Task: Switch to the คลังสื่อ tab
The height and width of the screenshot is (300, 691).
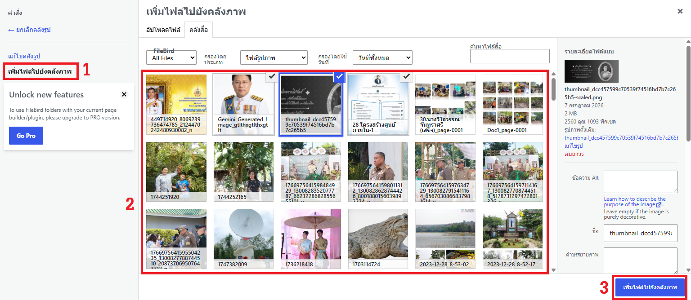Action: pos(198,30)
